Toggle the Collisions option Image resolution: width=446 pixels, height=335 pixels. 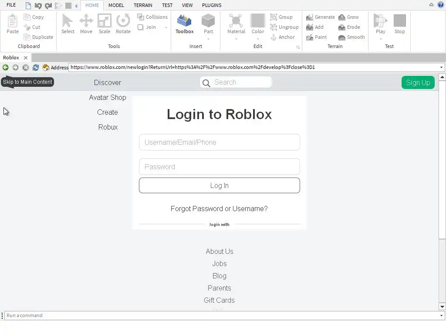[x=152, y=17]
